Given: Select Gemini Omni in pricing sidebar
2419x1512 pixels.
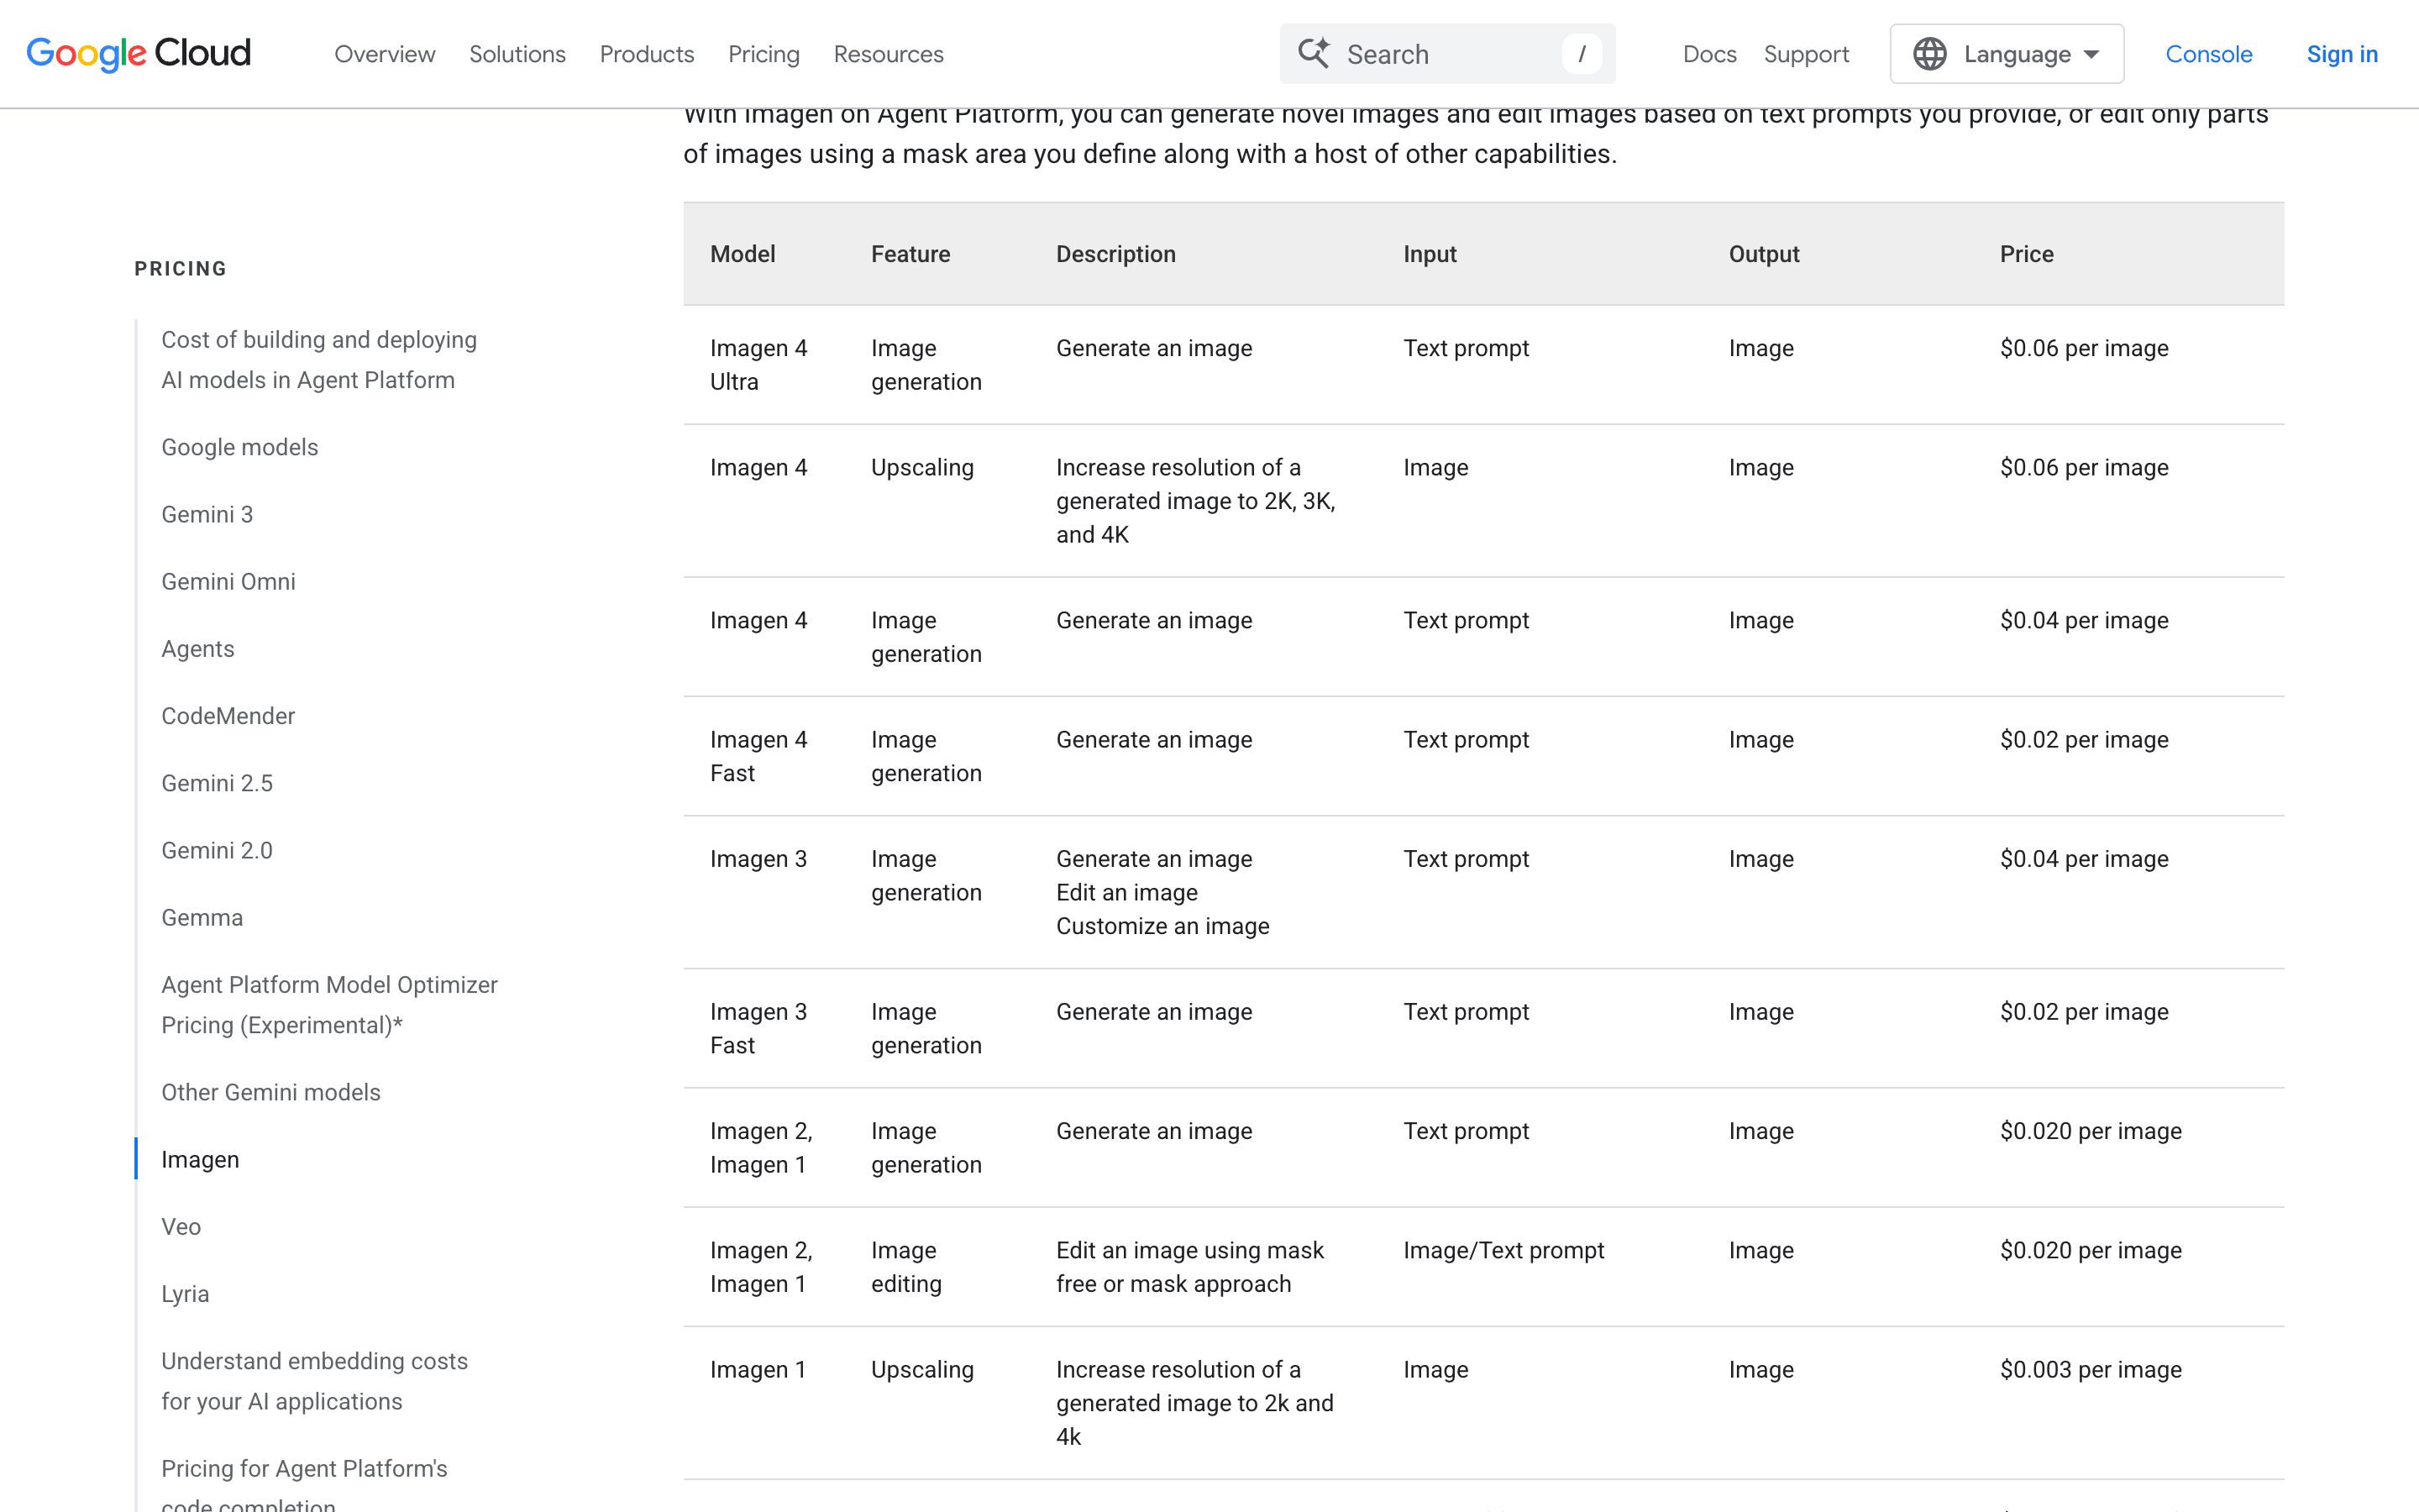Looking at the screenshot, I should click(x=228, y=581).
